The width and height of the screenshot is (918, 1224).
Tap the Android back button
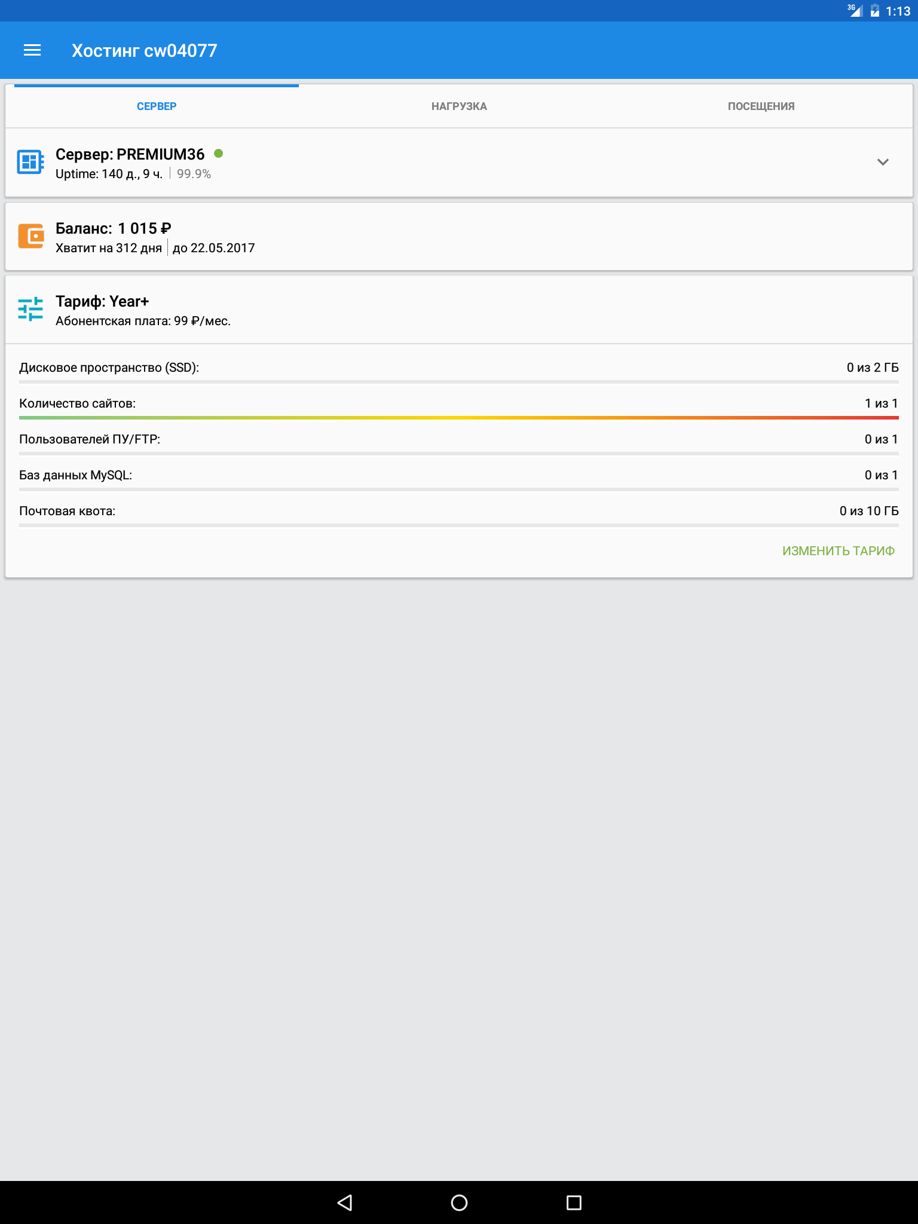tap(345, 1202)
